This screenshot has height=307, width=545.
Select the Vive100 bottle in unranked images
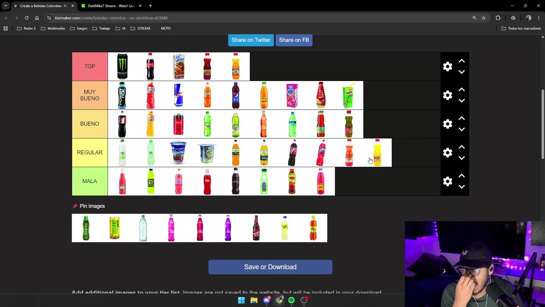tap(86, 228)
